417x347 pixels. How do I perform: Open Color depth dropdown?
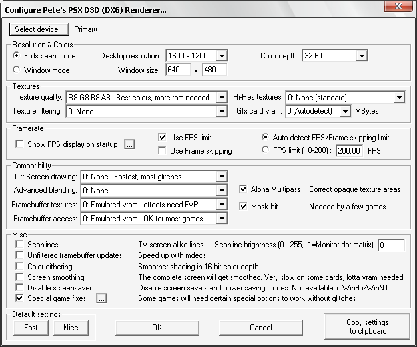335,55
